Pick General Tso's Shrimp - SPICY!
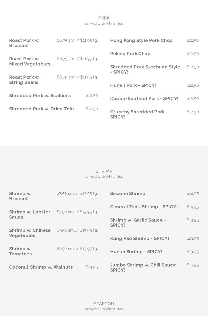 point(144,207)
